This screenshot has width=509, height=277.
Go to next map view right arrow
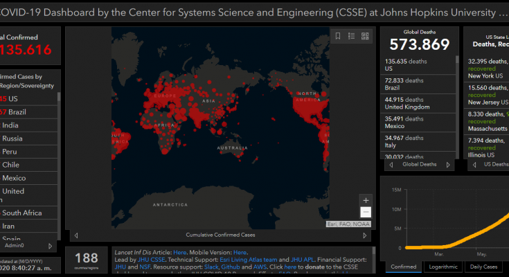tap(364, 235)
